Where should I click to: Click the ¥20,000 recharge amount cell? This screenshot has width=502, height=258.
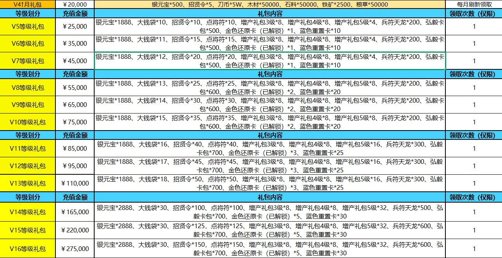tap(75, 5)
